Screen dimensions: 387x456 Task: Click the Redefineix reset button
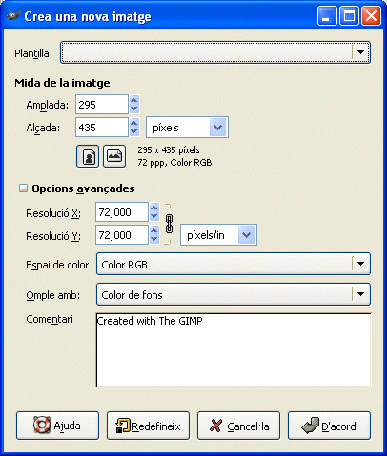point(148,426)
